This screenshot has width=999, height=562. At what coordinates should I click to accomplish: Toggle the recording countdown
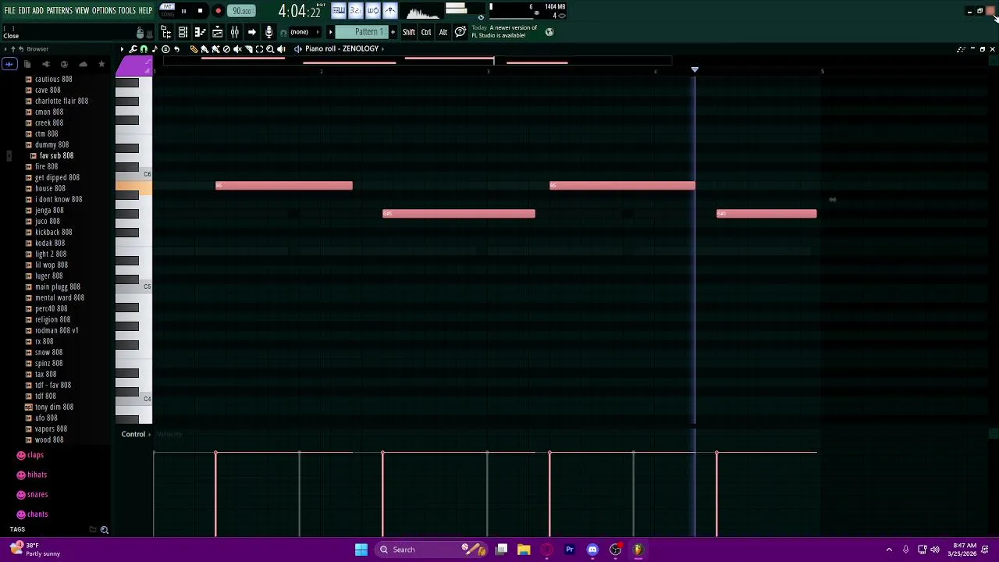(x=355, y=11)
